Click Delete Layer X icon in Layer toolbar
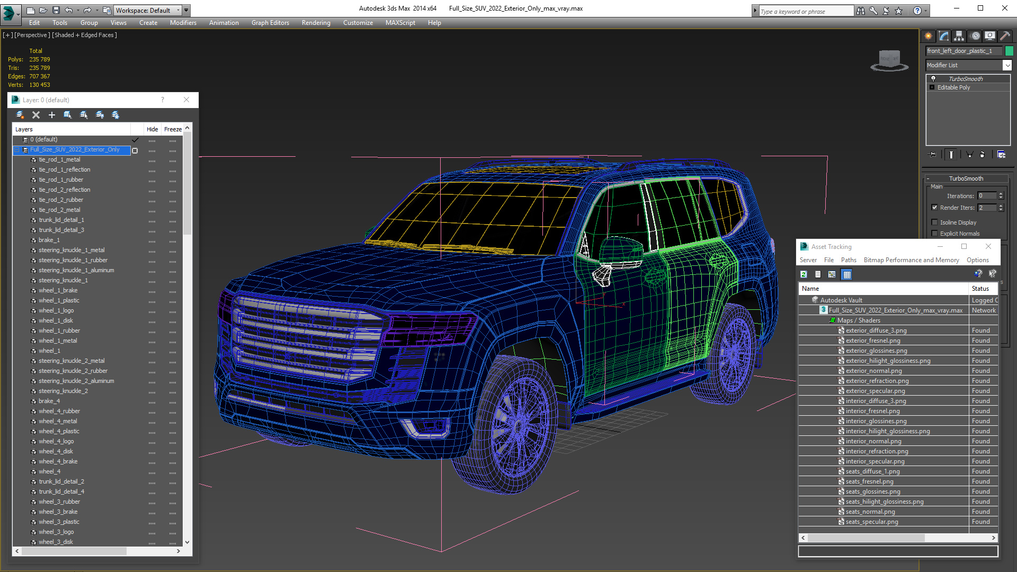This screenshot has width=1017, height=572. pos(36,115)
